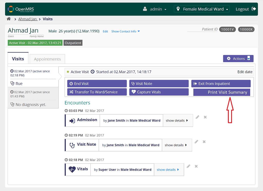Select the Visits tab
263x191 pixels.
(x=18, y=59)
